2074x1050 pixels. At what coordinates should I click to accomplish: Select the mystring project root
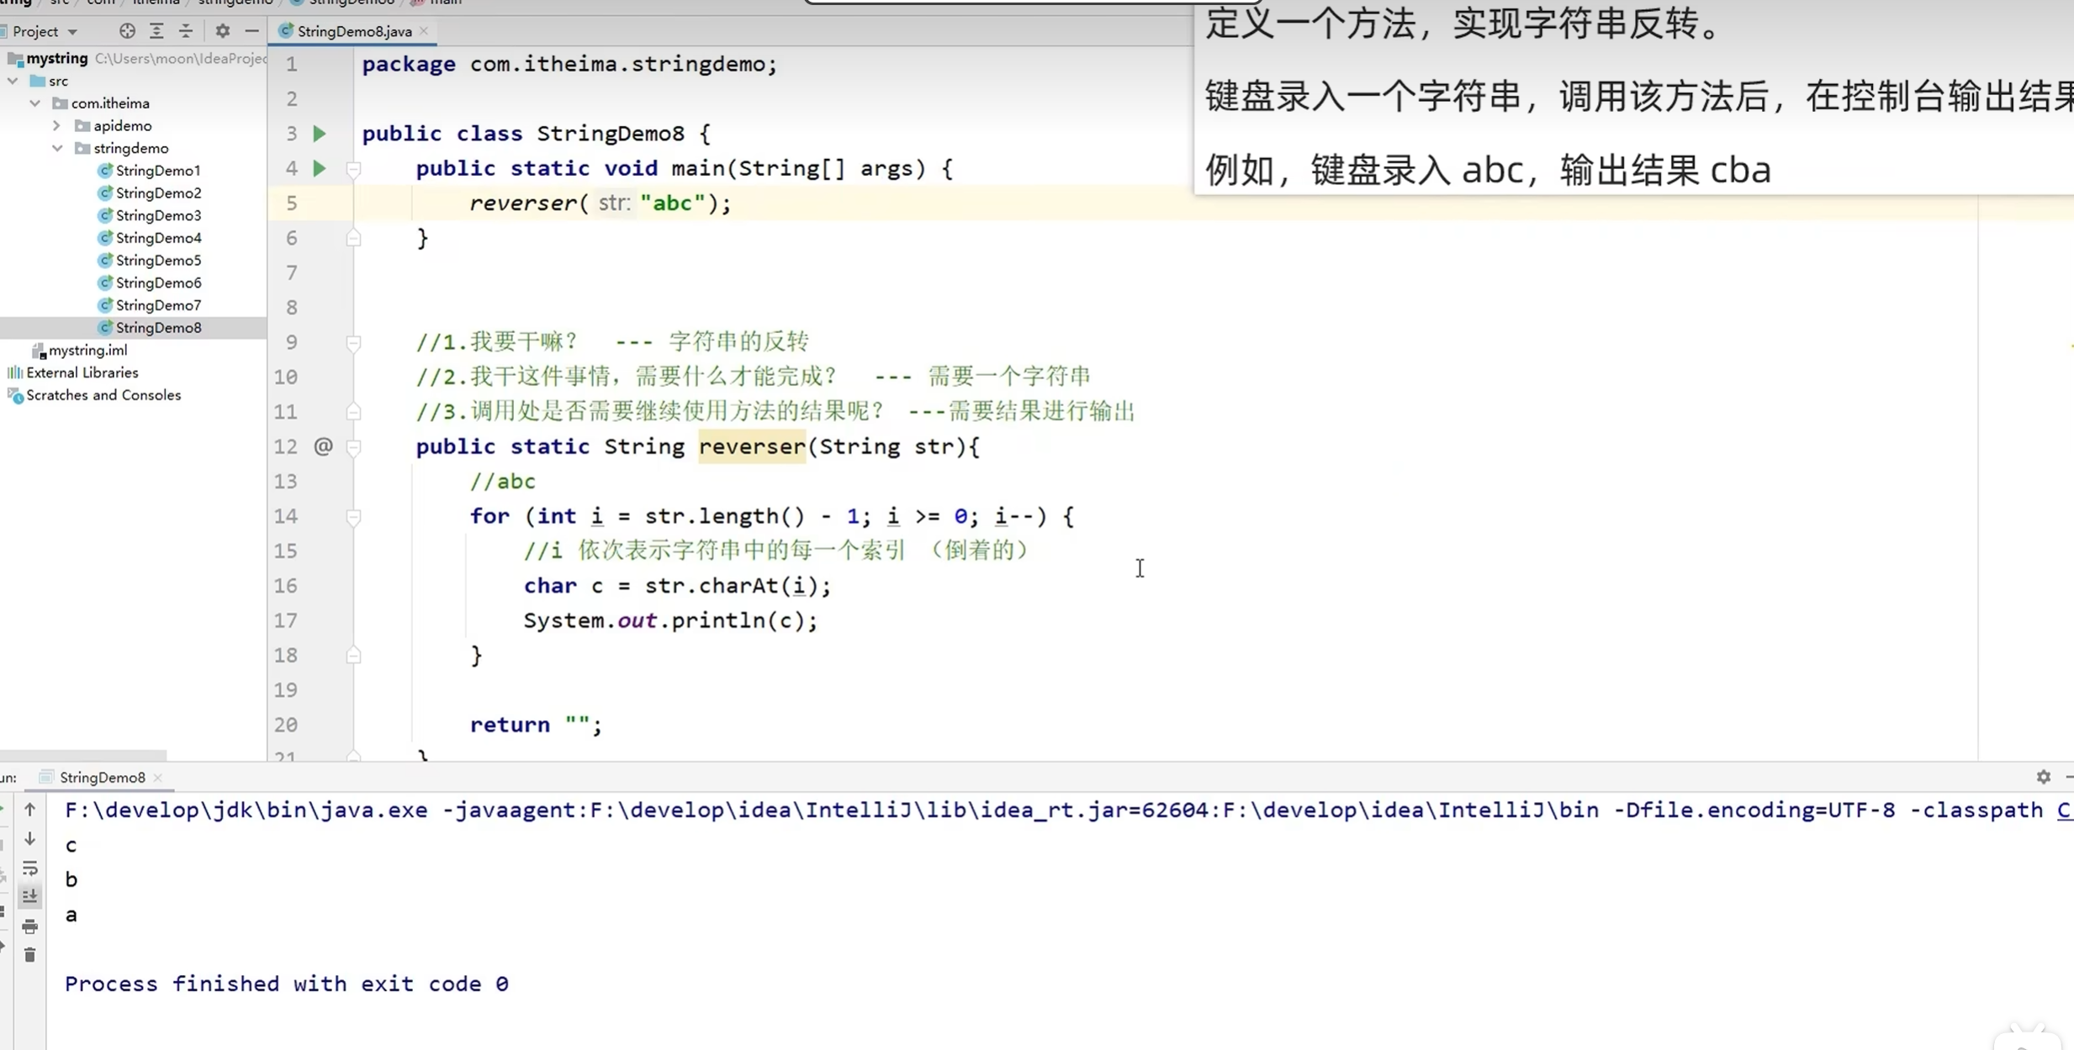coord(56,58)
